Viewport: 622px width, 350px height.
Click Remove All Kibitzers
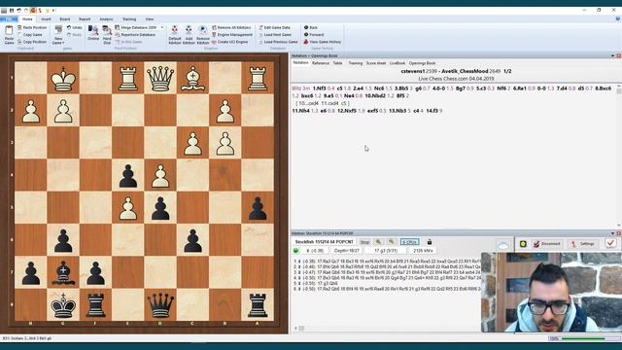[231, 27]
